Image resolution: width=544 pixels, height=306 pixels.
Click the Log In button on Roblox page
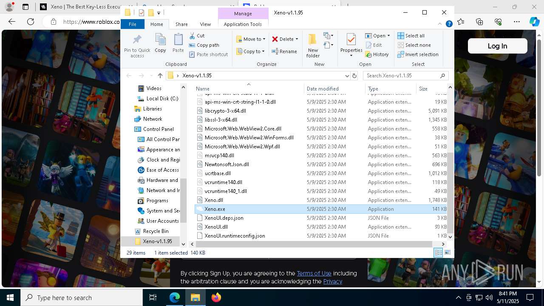pyautogui.click(x=497, y=46)
